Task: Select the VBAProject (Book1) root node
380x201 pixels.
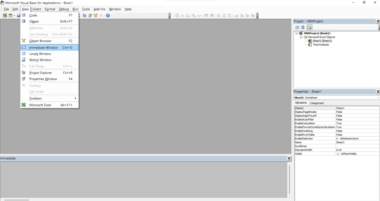Action: [317, 33]
